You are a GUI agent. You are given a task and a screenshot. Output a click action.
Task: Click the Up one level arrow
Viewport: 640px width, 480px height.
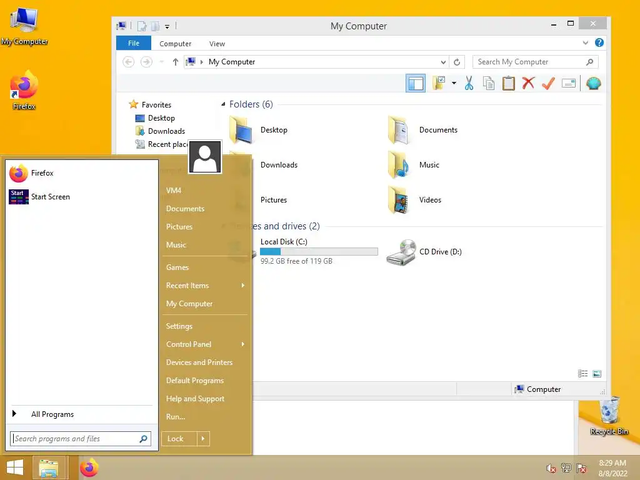tap(176, 62)
